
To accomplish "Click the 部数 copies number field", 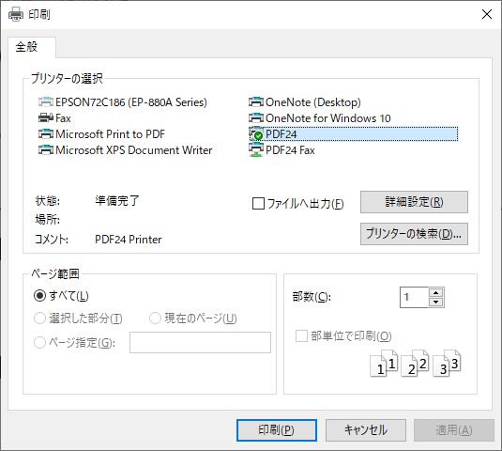I will pyautogui.click(x=414, y=297).
